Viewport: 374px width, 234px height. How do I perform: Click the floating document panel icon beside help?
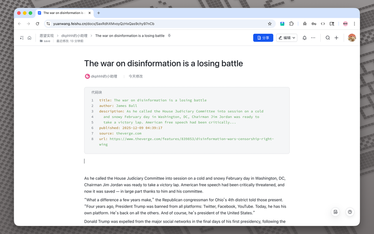pos(335,212)
